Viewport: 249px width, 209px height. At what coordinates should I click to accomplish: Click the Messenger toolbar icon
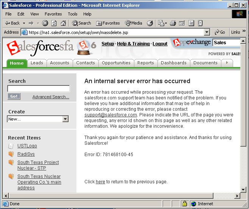[200, 23]
